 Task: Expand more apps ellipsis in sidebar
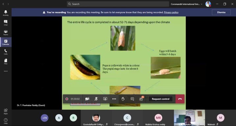[x=6, y=71]
